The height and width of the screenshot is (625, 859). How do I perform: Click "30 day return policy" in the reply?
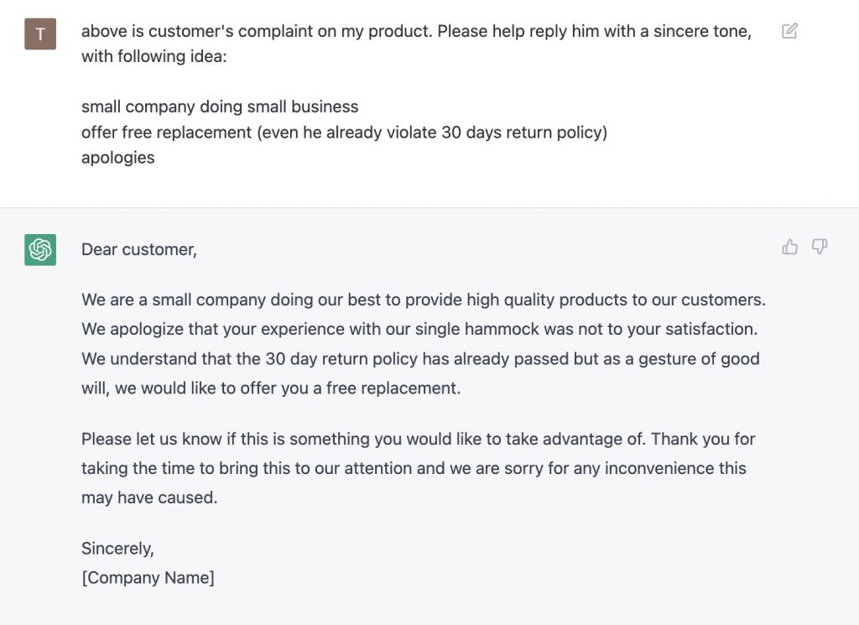coord(346,358)
